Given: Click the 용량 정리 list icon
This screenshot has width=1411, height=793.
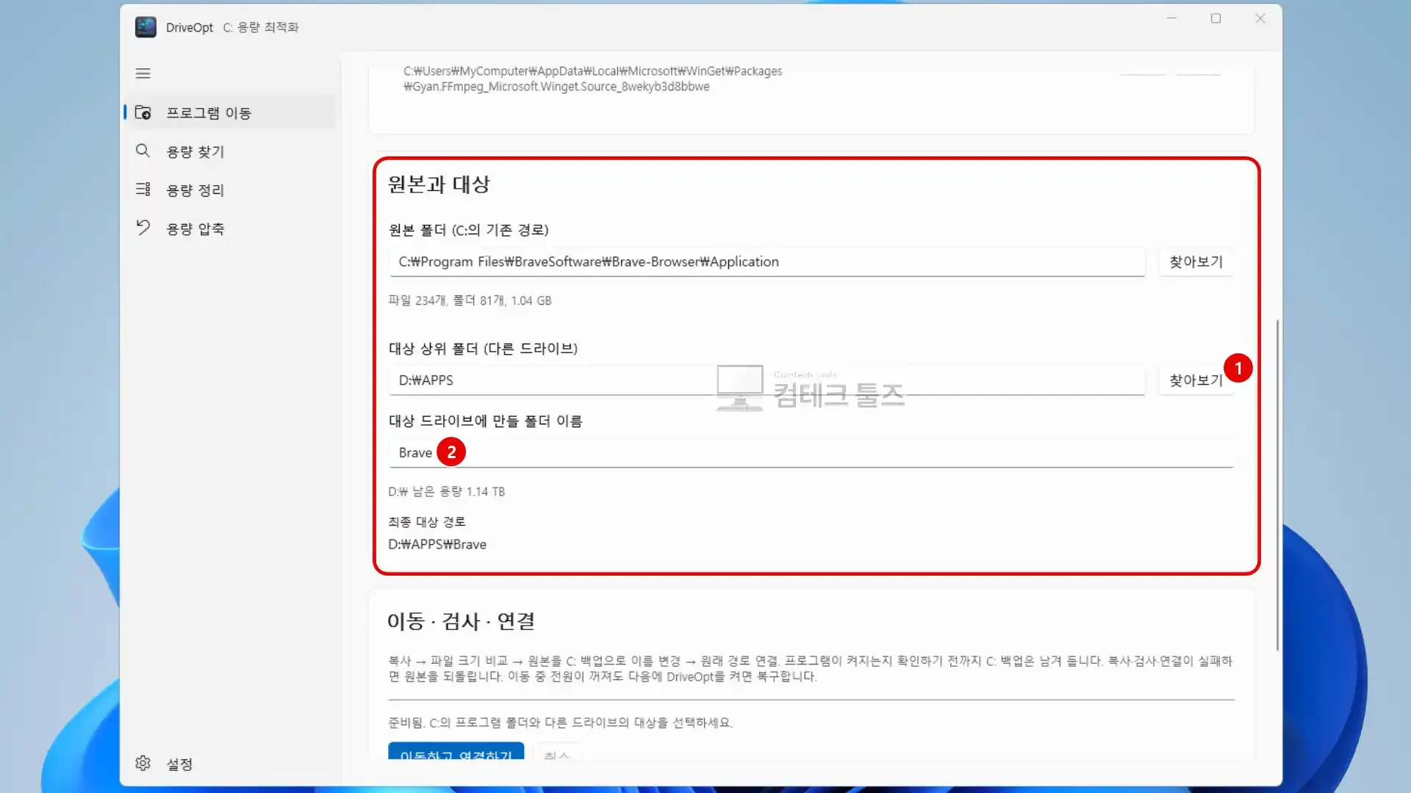Looking at the screenshot, I should 143,189.
